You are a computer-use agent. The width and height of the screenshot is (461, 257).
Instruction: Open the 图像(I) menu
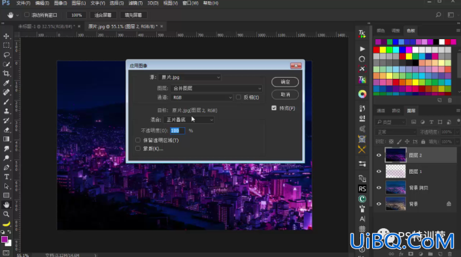[x=61, y=3]
